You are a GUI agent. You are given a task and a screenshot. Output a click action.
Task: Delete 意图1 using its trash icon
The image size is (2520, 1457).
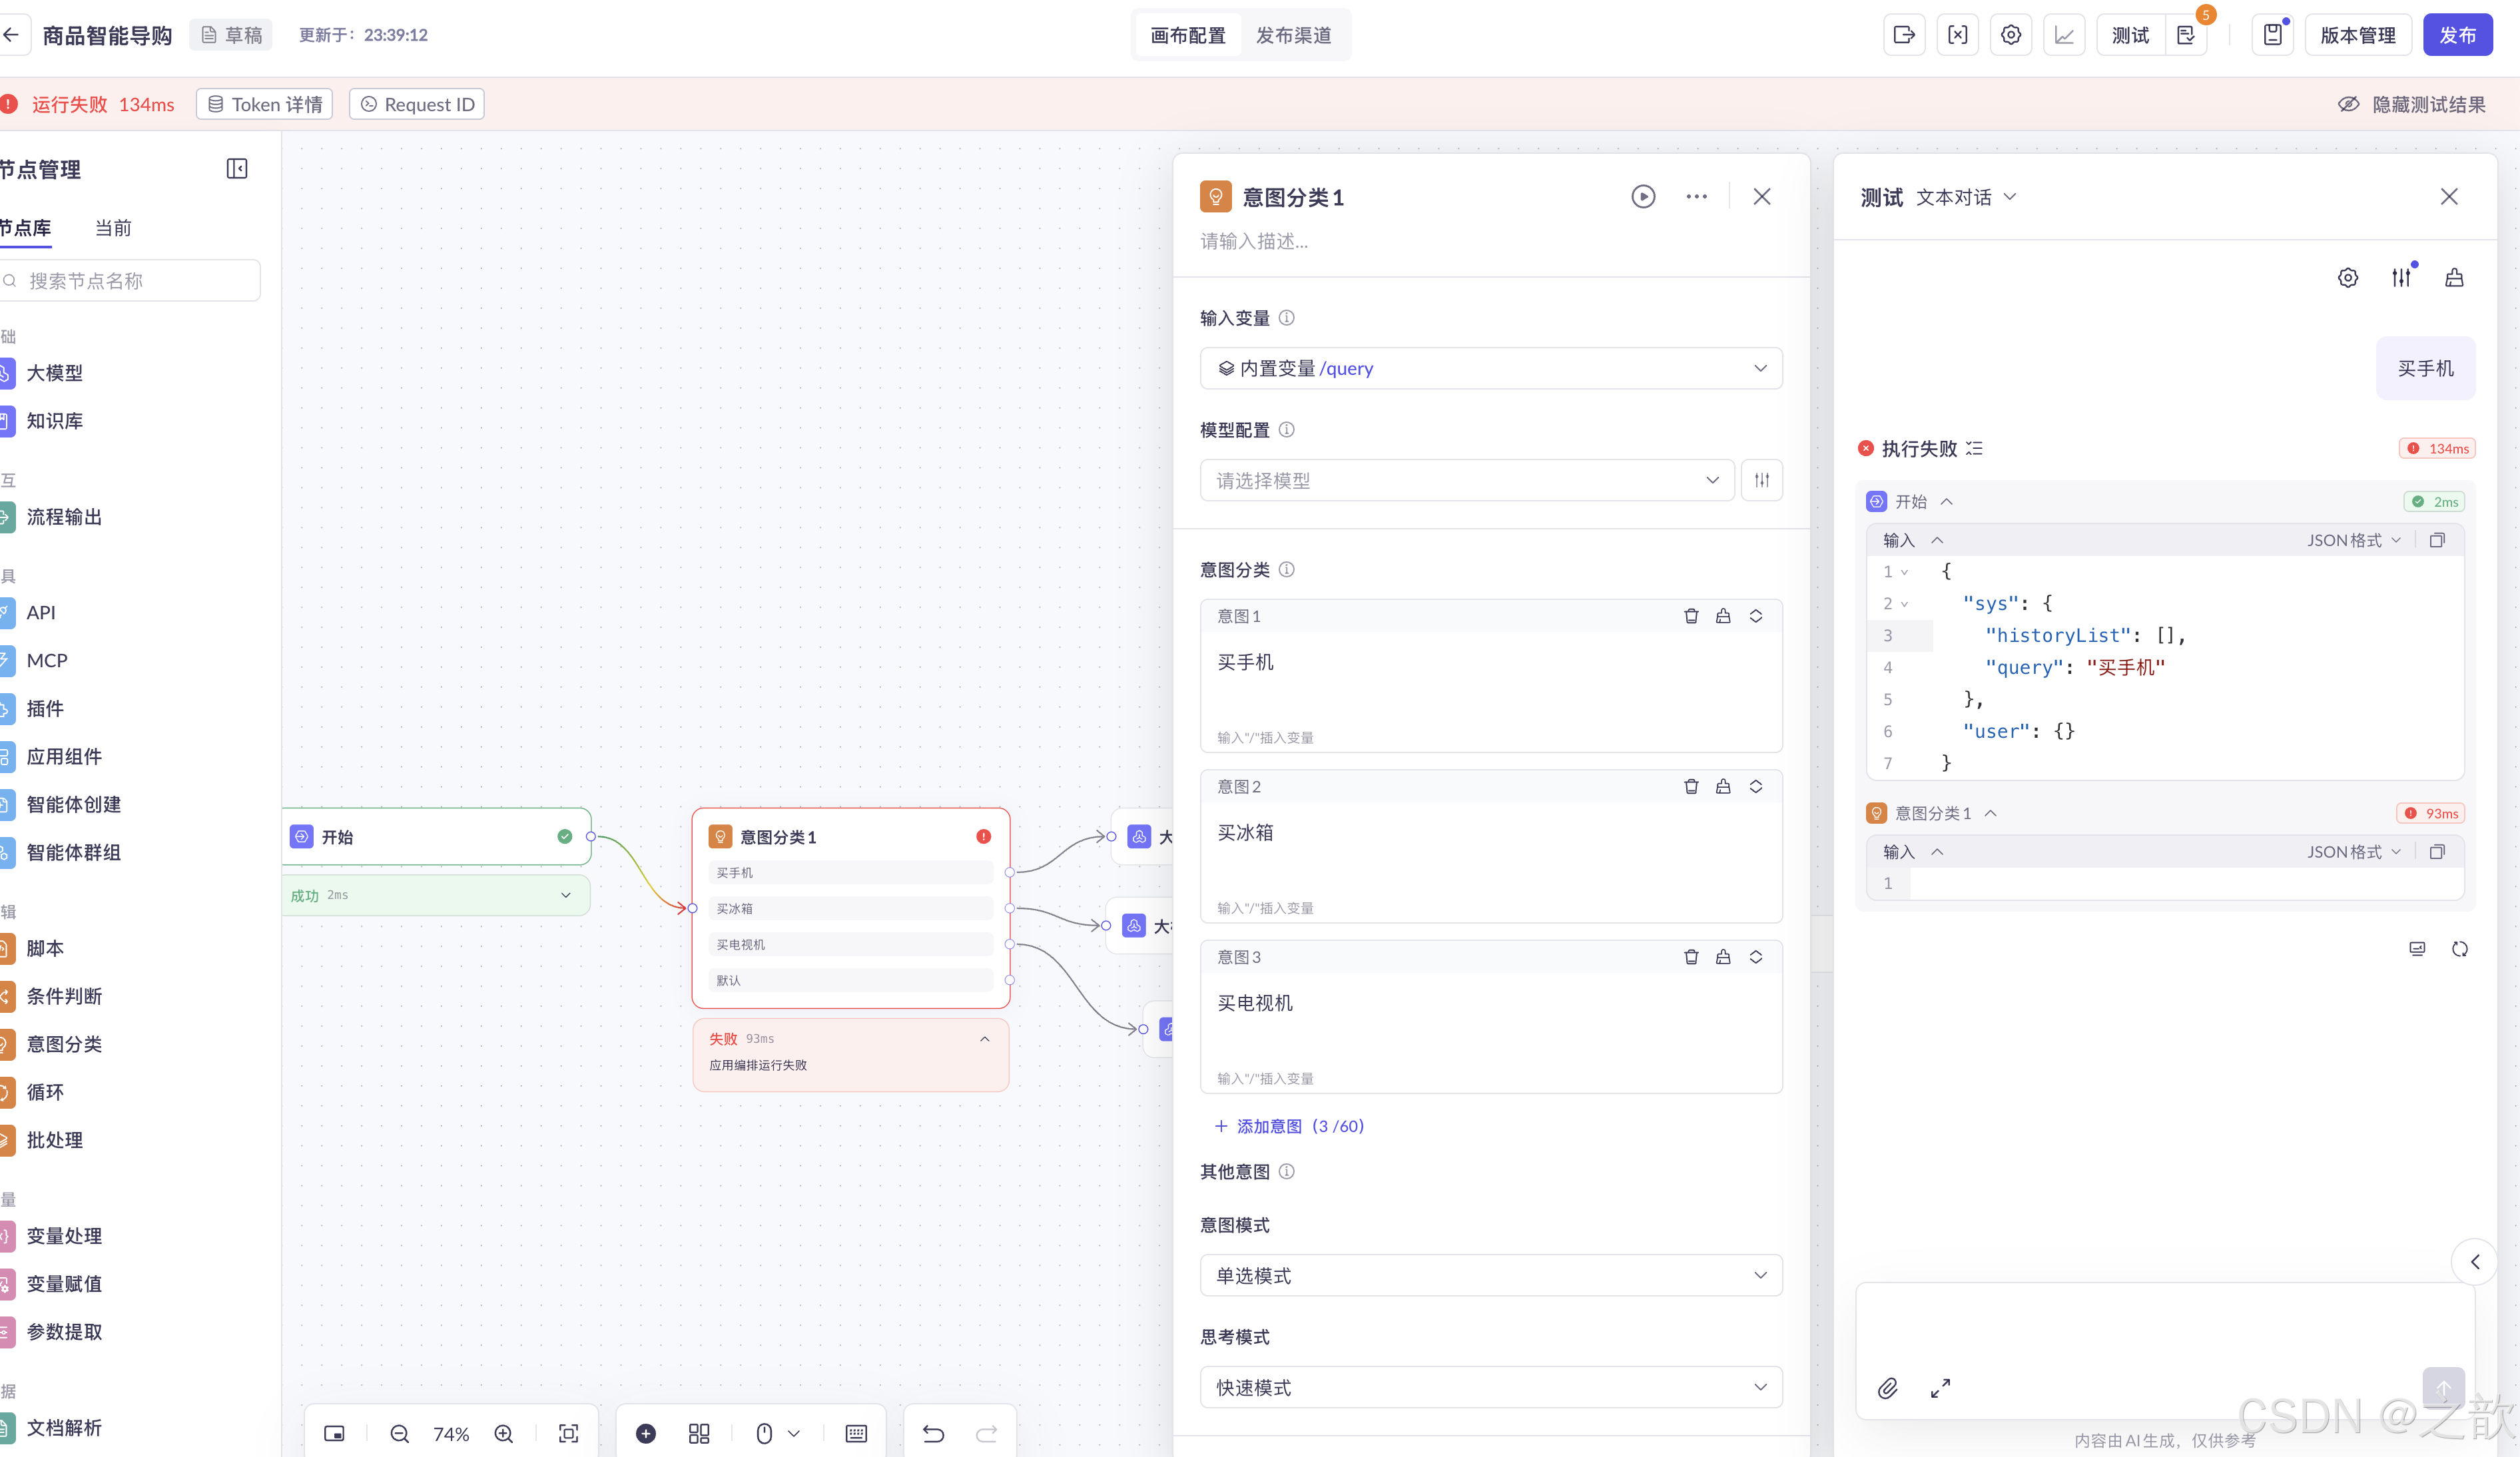click(x=1691, y=616)
